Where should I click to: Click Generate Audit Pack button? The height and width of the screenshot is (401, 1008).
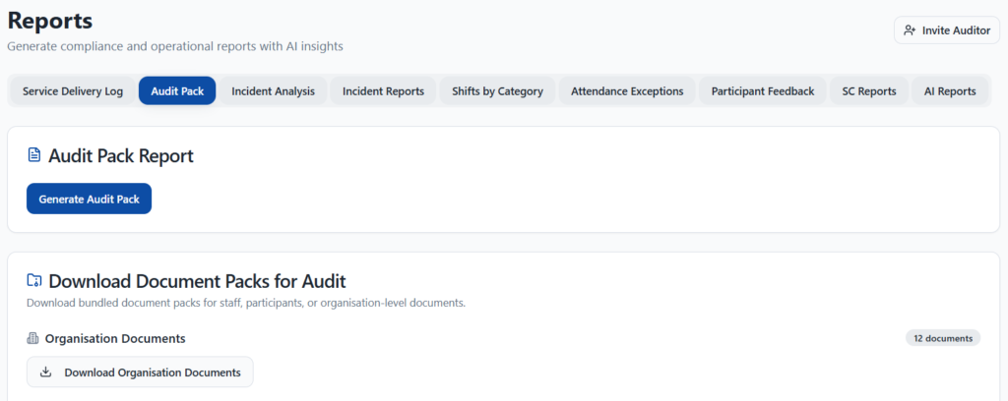(x=89, y=199)
